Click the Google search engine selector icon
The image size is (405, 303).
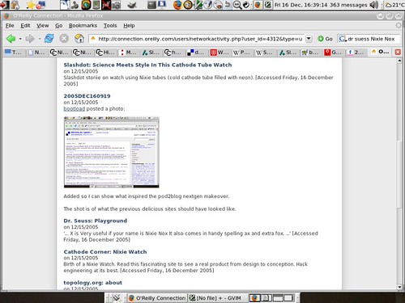pyautogui.click(x=343, y=39)
